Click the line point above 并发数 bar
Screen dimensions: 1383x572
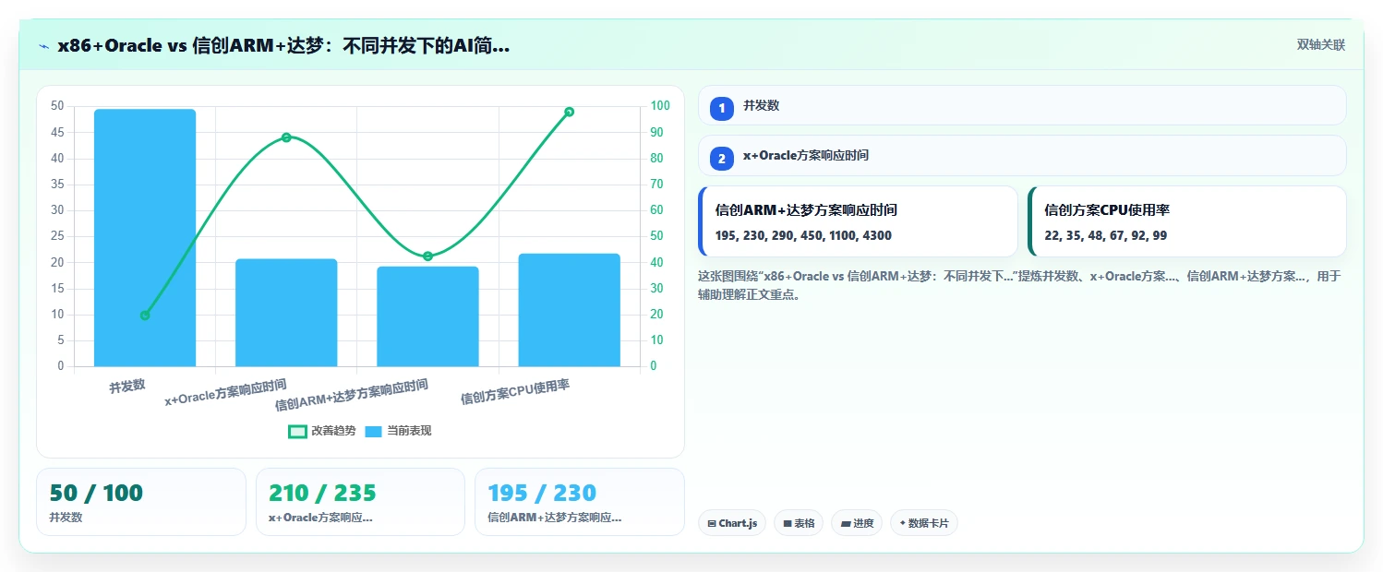[145, 316]
